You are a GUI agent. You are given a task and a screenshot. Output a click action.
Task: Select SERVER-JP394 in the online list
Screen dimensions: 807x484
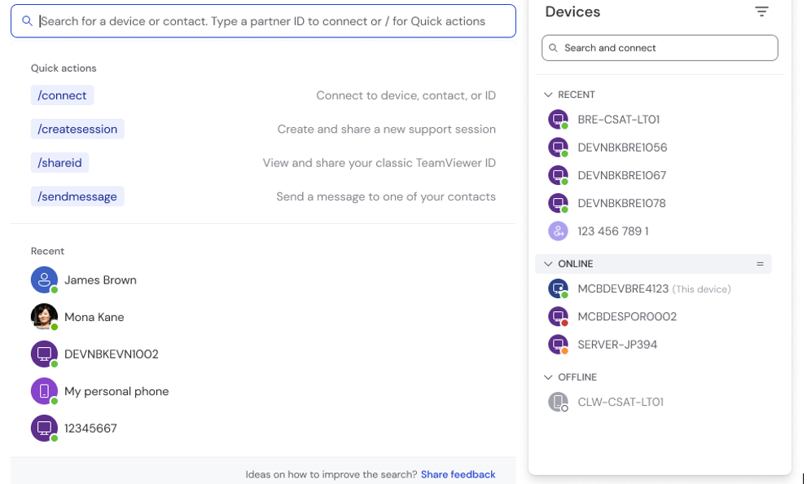617,345
